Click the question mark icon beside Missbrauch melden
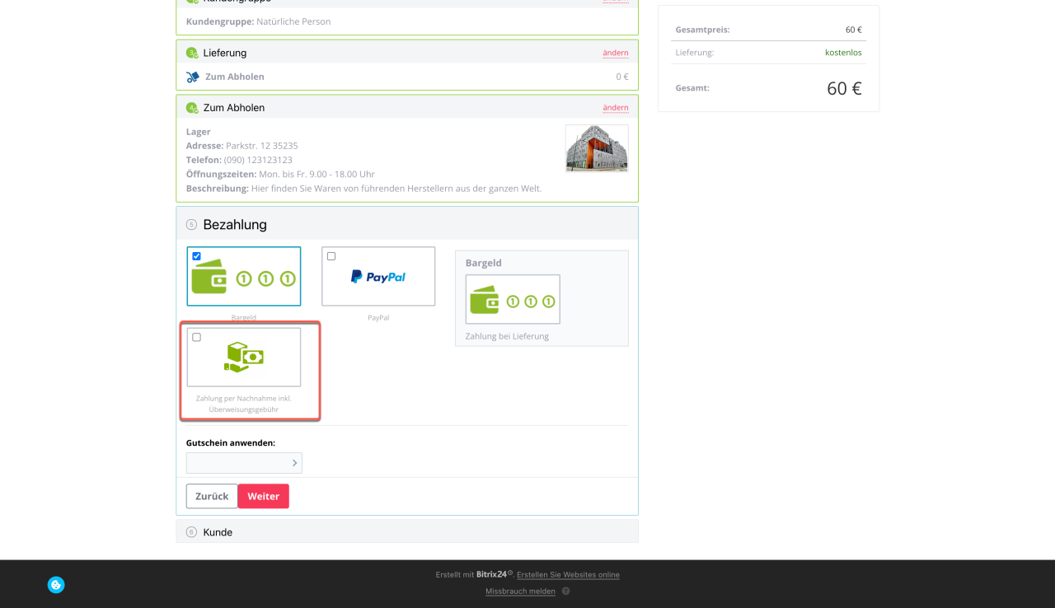Image resolution: width=1055 pixels, height=608 pixels. coord(565,591)
